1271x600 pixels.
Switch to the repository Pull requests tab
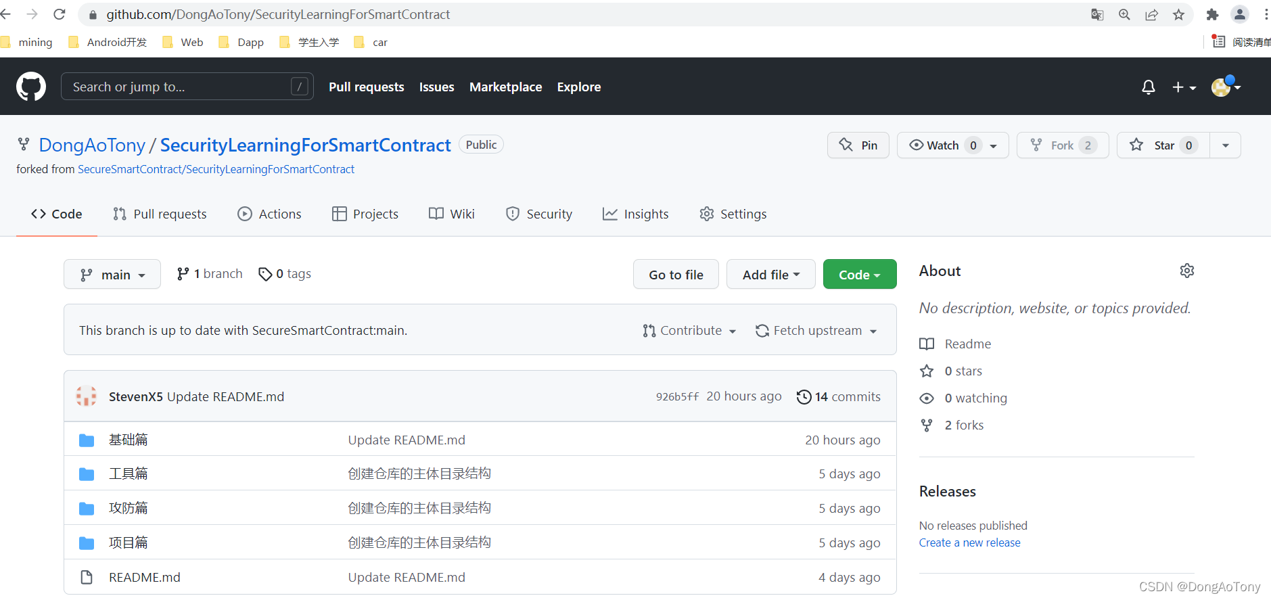160,214
